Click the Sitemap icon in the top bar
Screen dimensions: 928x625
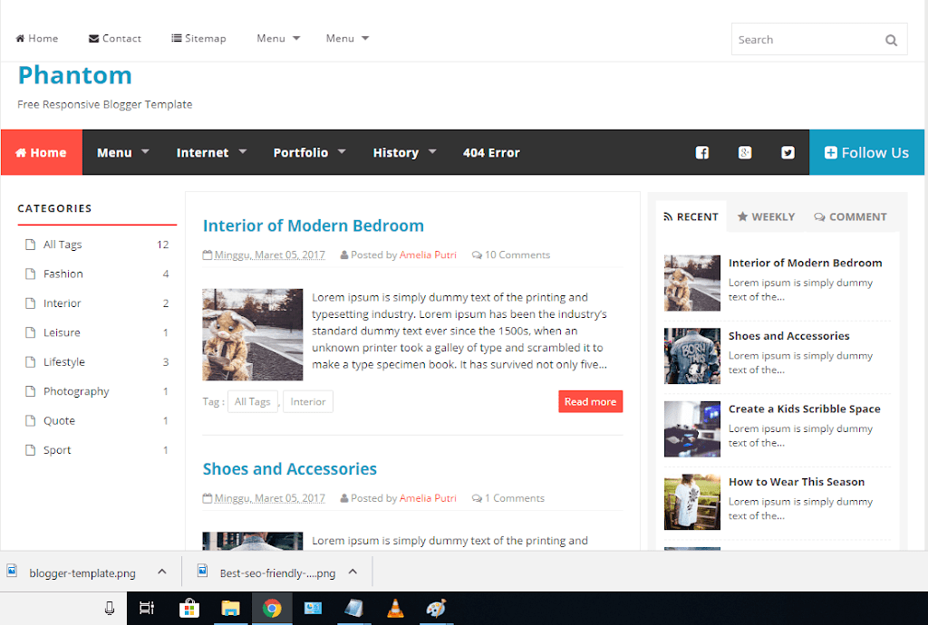(x=177, y=38)
